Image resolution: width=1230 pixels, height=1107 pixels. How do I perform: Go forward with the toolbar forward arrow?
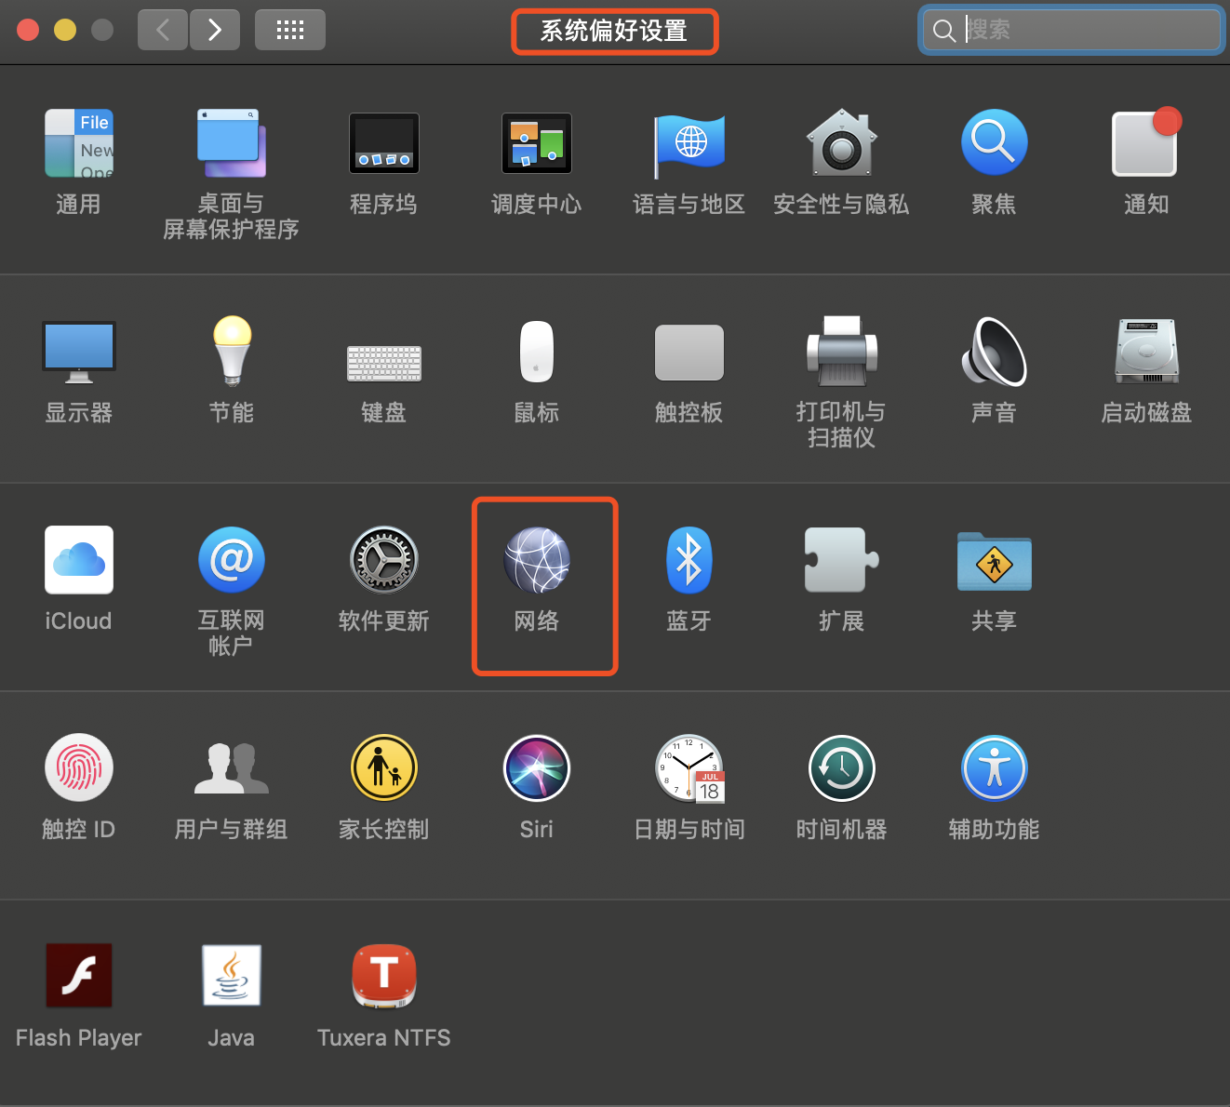[215, 30]
